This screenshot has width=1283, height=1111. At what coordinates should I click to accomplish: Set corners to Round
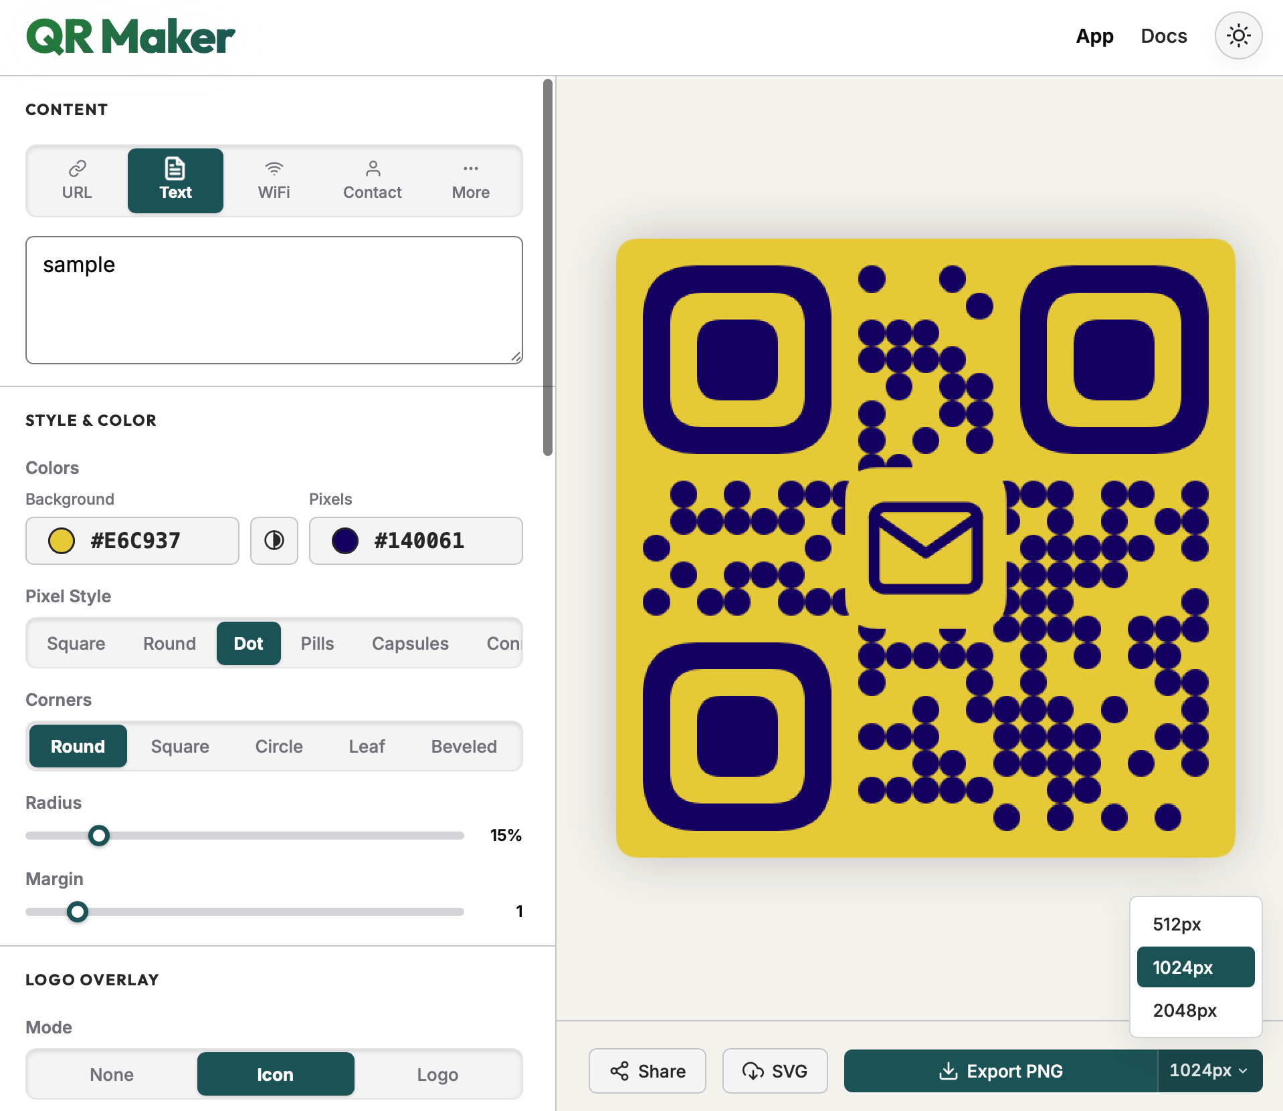[x=78, y=746]
